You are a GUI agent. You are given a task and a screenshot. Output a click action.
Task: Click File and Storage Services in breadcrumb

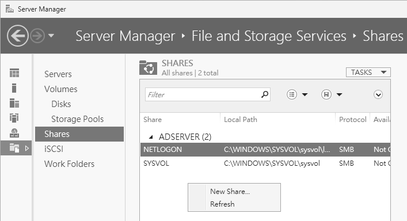tap(269, 36)
